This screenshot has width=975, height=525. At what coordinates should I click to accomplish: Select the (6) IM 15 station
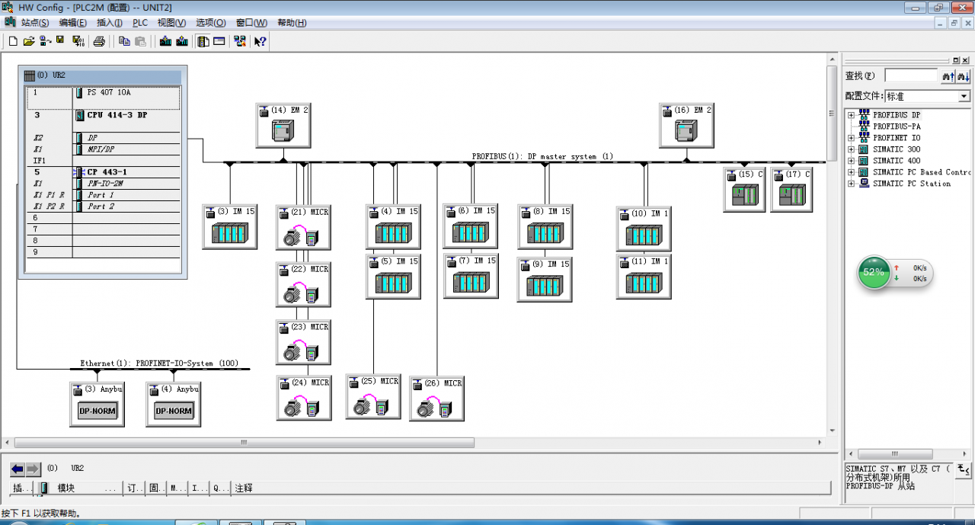pyautogui.click(x=471, y=226)
